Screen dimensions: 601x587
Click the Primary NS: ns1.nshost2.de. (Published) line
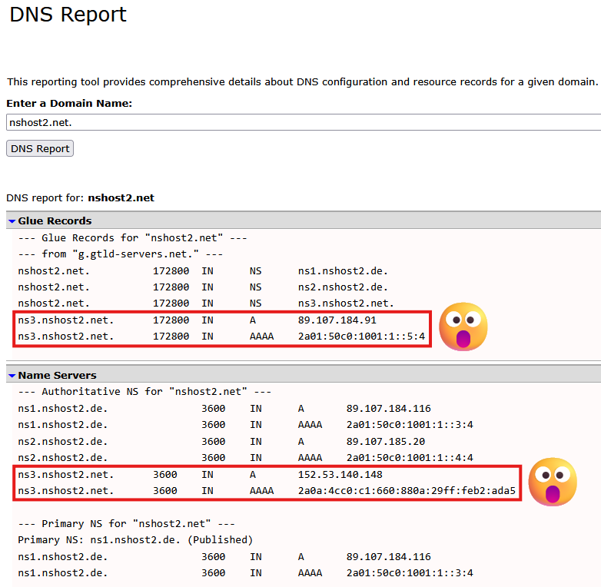(135, 540)
